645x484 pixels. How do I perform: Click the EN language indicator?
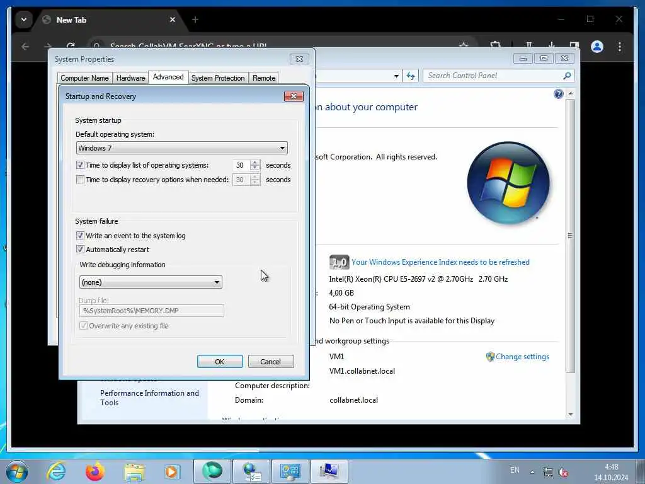[x=515, y=470]
